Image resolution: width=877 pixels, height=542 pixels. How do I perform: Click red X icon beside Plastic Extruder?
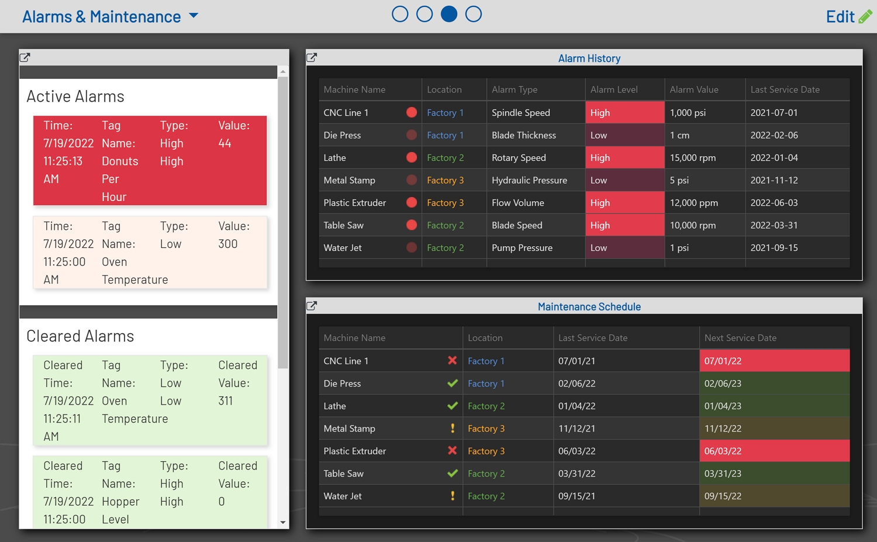[x=452, y=451]
